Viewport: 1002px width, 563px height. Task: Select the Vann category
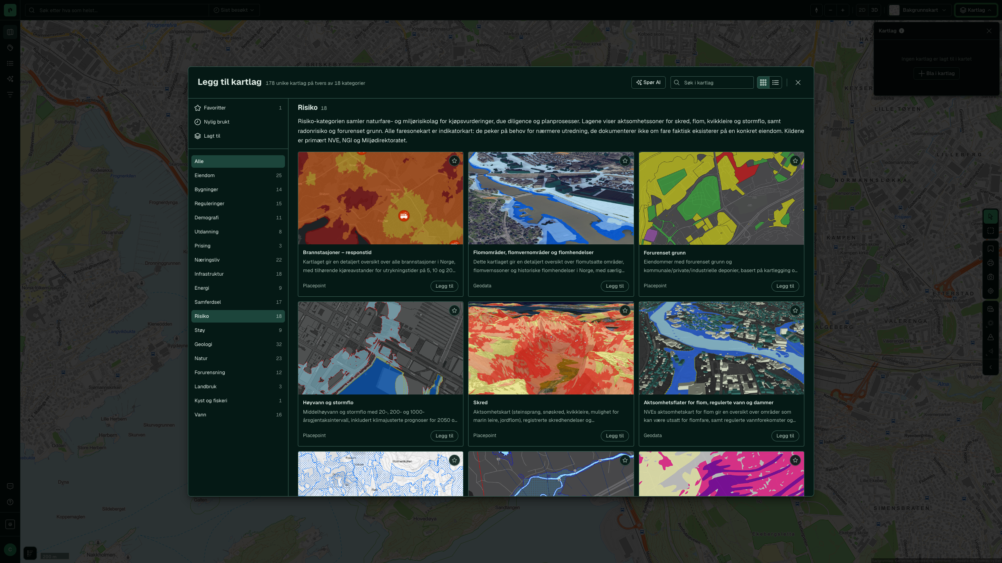click(238, 415)
